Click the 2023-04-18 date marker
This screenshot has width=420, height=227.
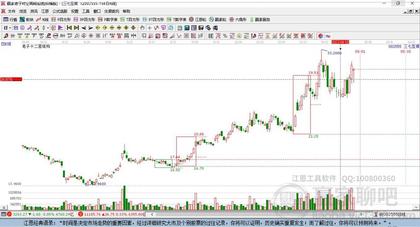pos(340,42)
